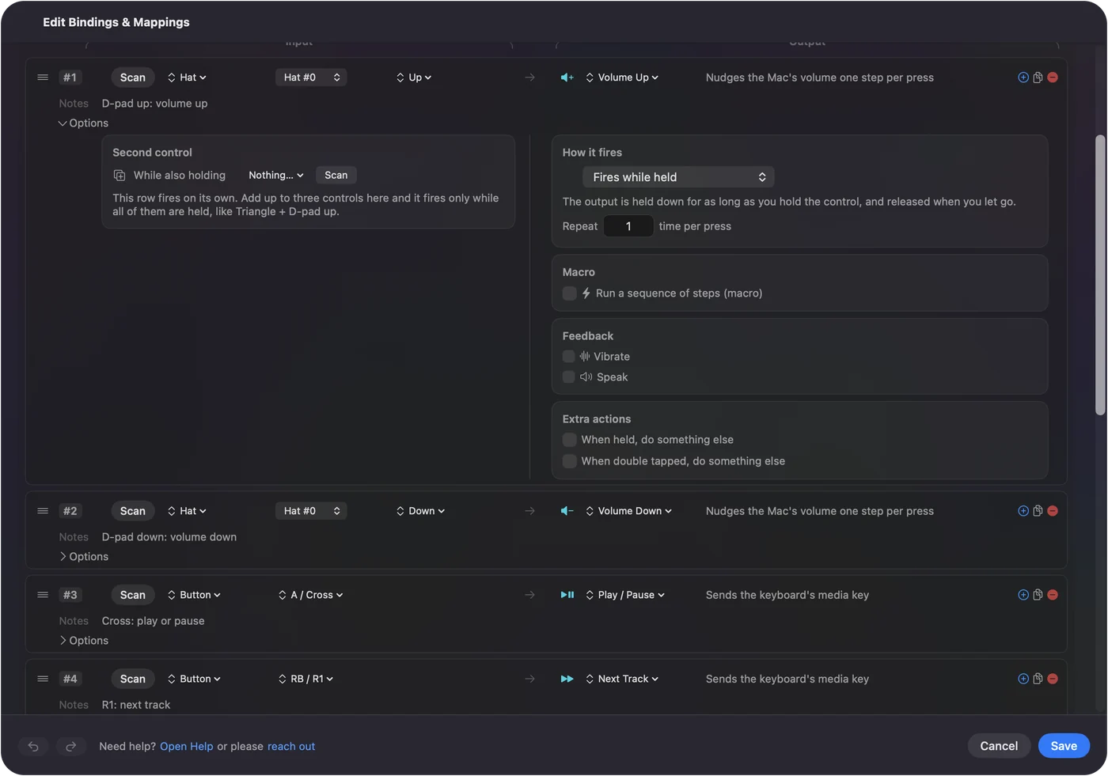Check When double tapped, do something else
This screenshot has width=1108, height=776.
pos(570,461)
